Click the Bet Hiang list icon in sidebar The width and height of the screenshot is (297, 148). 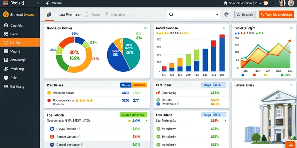pos(6,87)
